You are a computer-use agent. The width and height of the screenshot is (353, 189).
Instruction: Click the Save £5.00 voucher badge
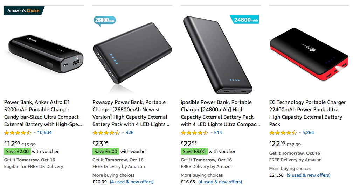click(105, 152)
